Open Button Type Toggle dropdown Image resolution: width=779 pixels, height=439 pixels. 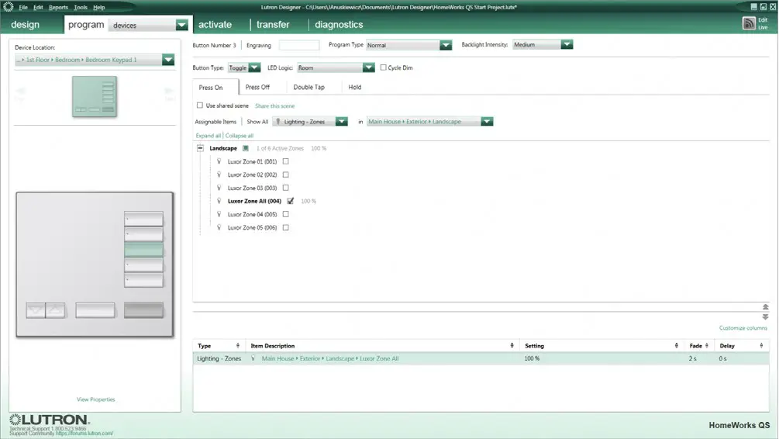click(254, 67)
